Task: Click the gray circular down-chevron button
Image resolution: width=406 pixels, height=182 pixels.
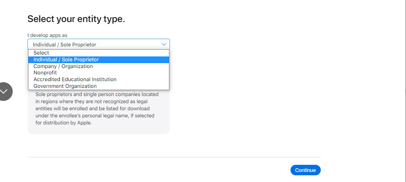Action: pyautogui.click(x=4, y=92)
